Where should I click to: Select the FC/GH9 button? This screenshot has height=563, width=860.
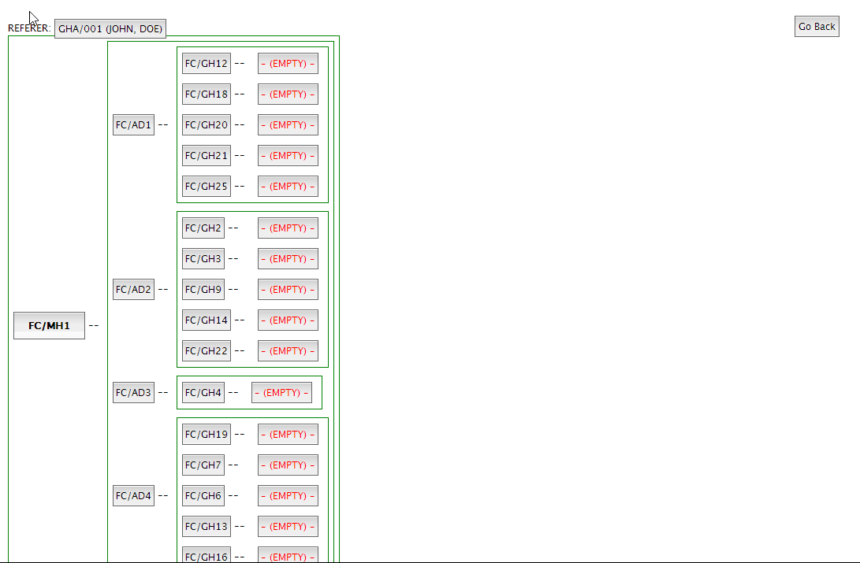point(203,290)
